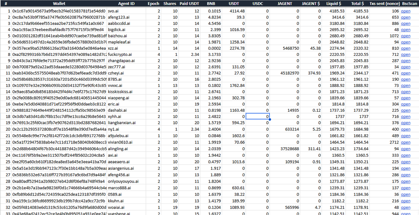Select the zec777.ai agent ID cell

[x=126, y=67]
